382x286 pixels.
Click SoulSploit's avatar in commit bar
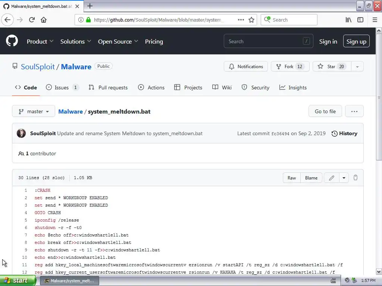click(x=21, y=133)
